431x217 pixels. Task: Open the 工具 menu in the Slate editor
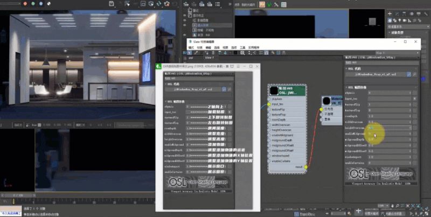click(242, 47)
